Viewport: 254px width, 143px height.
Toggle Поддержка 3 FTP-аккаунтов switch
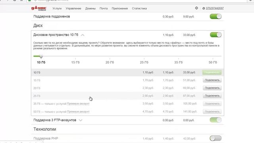[216, 120]
